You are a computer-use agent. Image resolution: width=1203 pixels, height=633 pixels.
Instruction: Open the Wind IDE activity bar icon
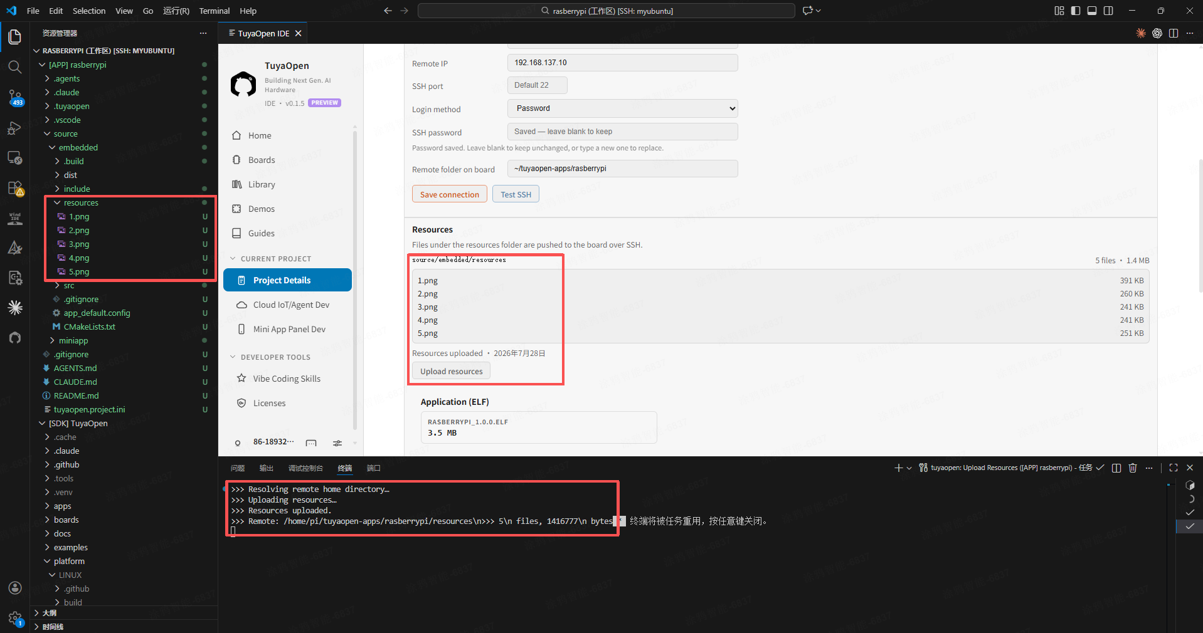pos(15,218)
